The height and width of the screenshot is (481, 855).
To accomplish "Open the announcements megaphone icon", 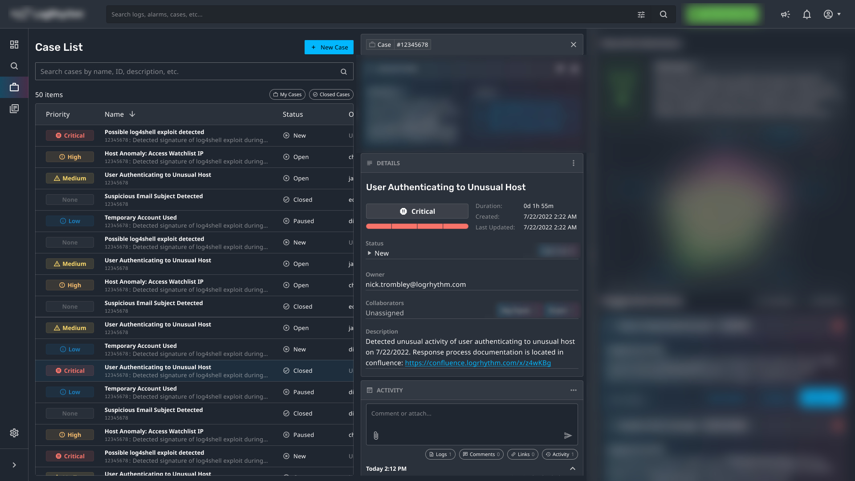I will coord(786,15).
